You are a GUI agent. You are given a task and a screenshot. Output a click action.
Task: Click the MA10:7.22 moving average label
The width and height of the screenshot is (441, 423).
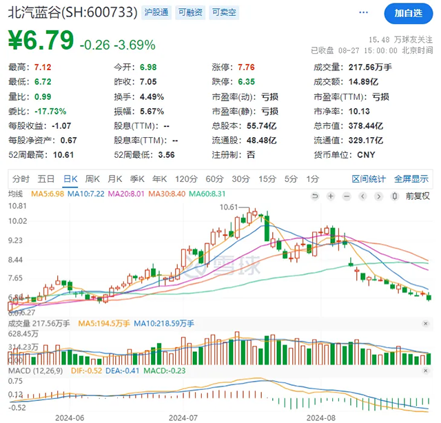[x=86, y=194]
